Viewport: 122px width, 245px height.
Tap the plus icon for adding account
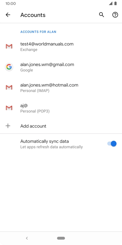tap(8, 126)
